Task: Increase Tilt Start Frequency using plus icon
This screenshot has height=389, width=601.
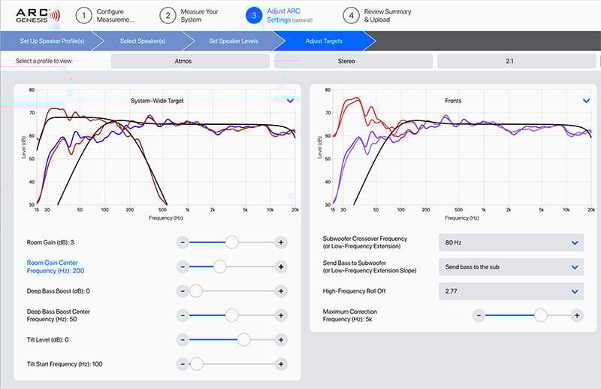Action: (280, 364)
